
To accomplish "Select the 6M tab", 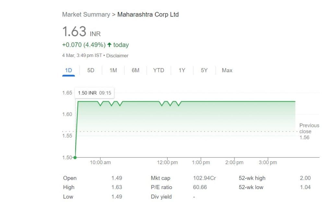I will point(136,70).
